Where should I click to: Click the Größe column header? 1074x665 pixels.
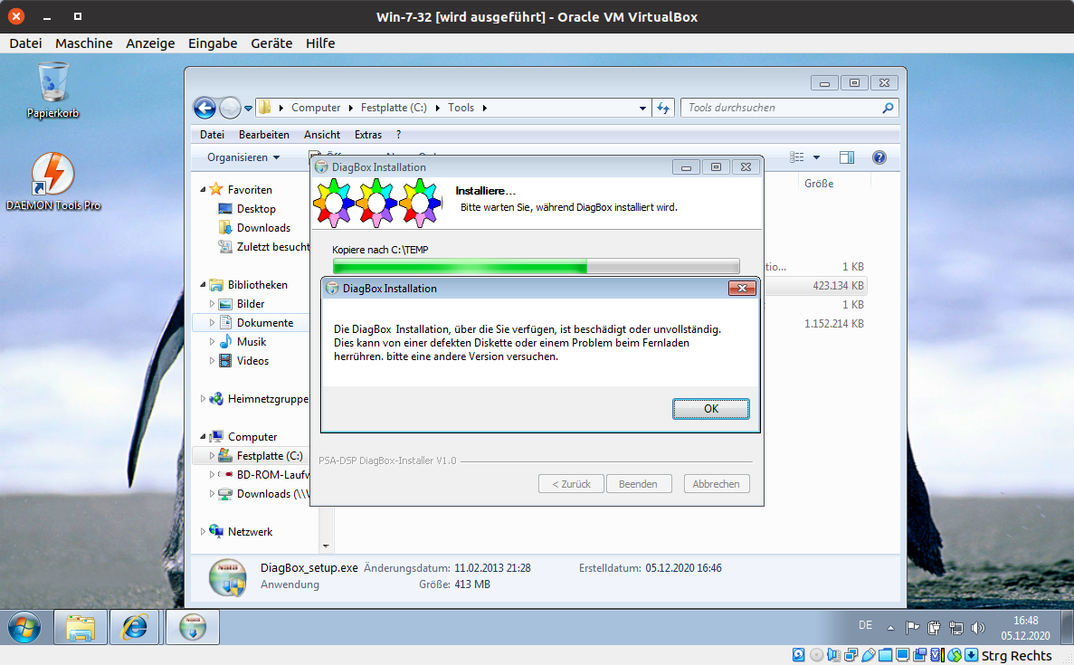(x=819, y=184)
